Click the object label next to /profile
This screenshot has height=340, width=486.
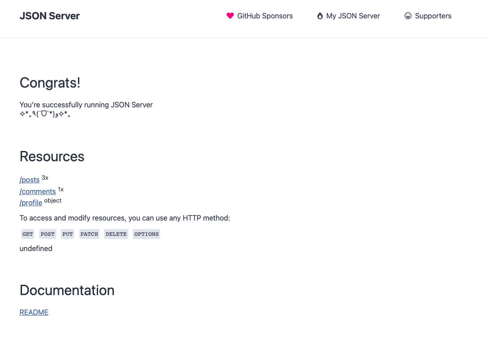click(x=53, y=200)
